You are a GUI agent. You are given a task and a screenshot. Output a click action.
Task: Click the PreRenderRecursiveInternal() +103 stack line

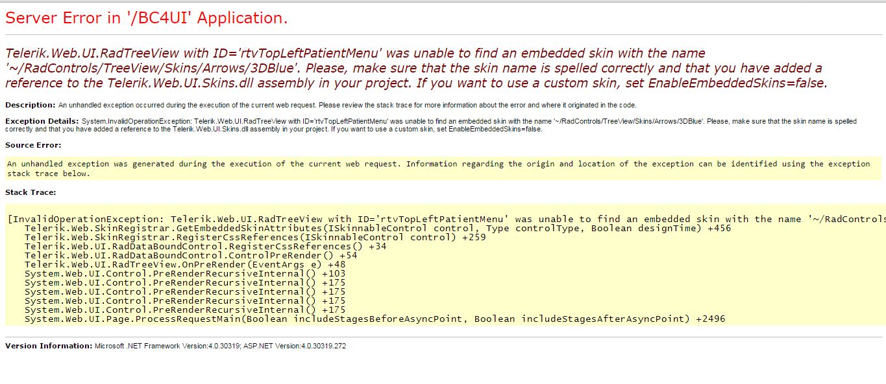pyautogui.click(x=185, y=273)
